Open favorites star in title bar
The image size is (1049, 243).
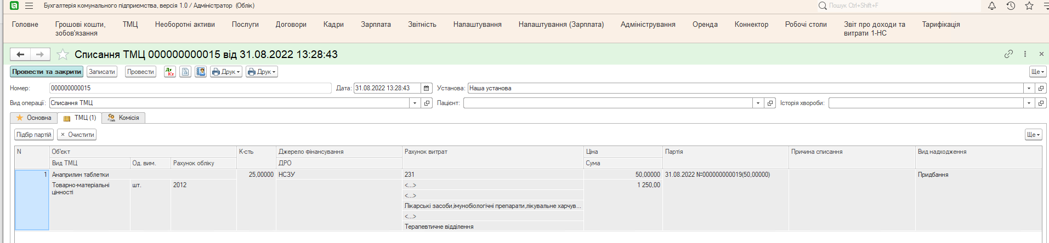coord(1029,5)
